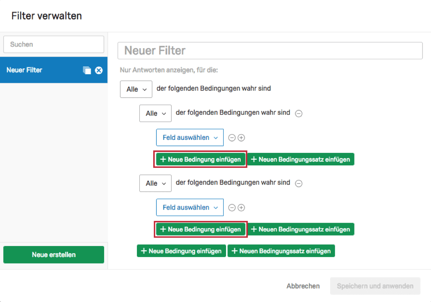Open the Alle dropdown of second condition set
The image size is (431, 302).
155,183
